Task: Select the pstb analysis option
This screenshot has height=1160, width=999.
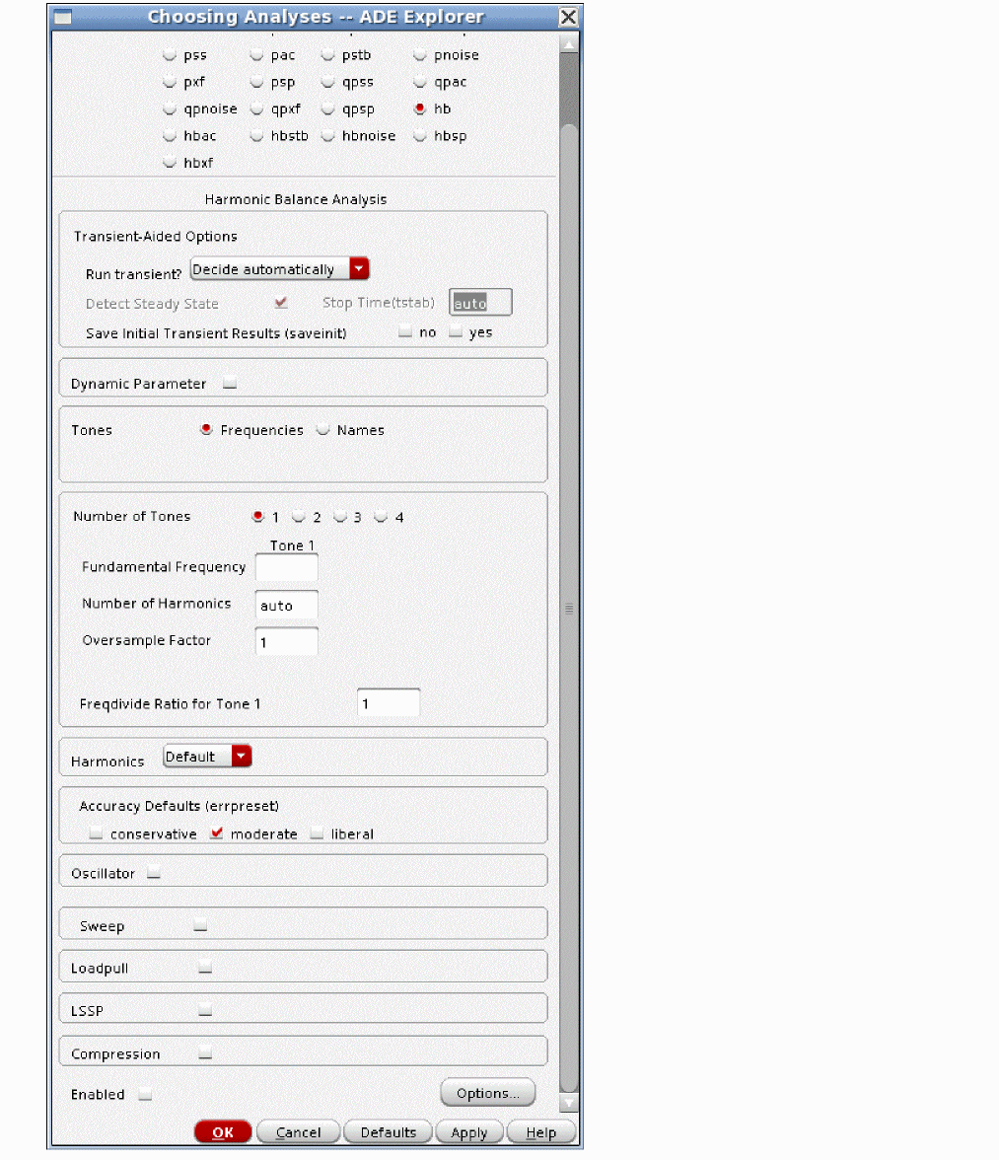Action: point(328,55)
